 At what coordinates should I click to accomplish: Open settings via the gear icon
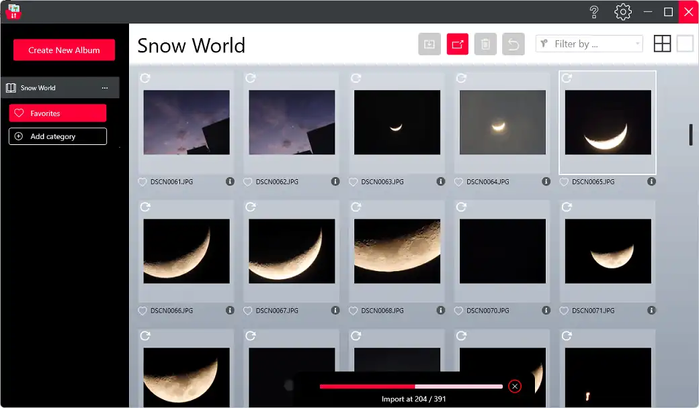[x=623, y=12]
